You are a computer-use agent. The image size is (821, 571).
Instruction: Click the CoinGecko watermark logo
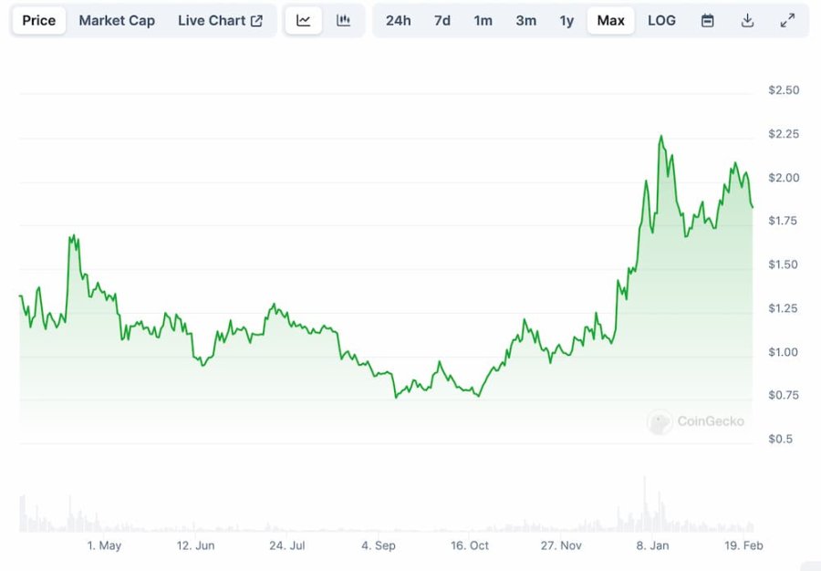pos(696,421)
